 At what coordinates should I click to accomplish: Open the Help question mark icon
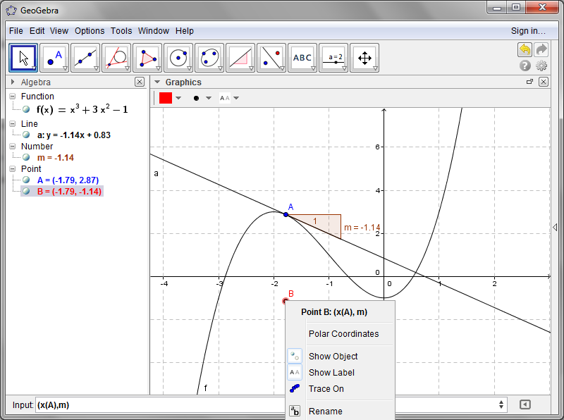tap(525, 66)
